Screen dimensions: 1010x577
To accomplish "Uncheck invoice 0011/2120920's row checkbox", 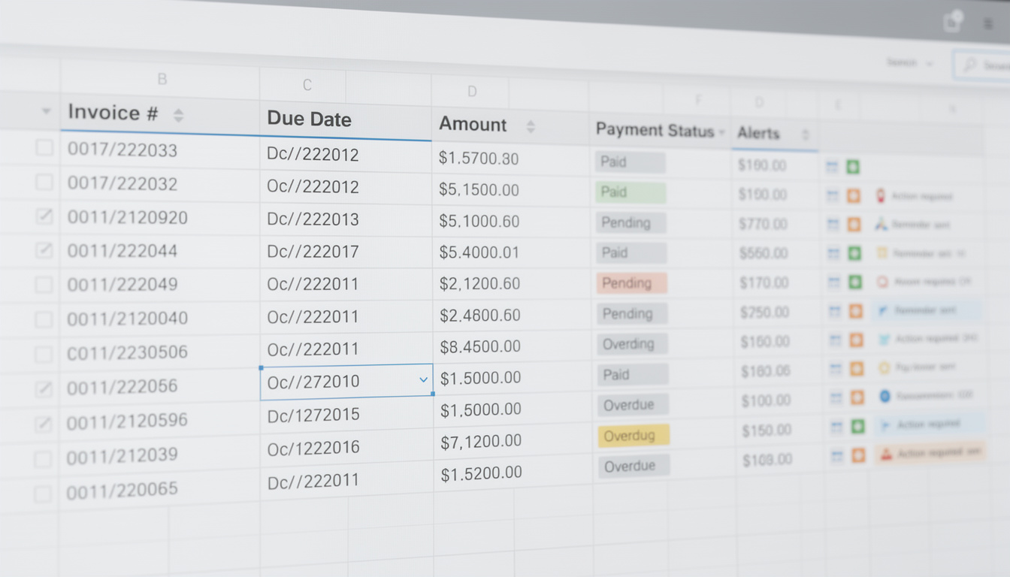I will 43,216.
